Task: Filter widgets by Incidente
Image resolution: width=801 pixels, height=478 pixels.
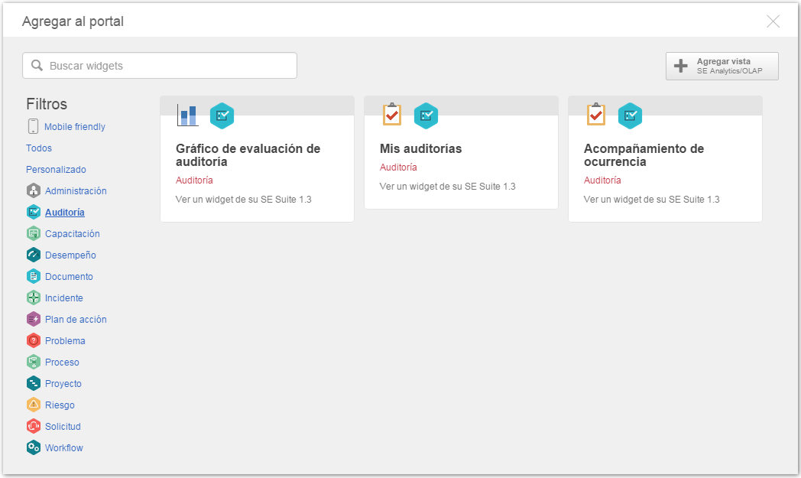Action: click(64, 298)
